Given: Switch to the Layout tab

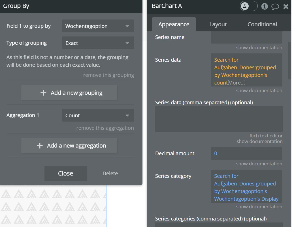Looking at the screenshot, I should pos(218,24).
